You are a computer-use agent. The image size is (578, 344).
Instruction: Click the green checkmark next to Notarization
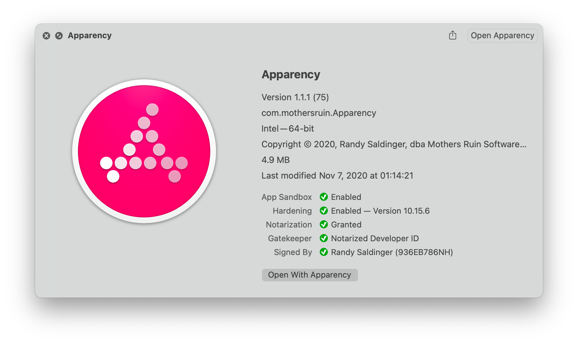point(324,224)
